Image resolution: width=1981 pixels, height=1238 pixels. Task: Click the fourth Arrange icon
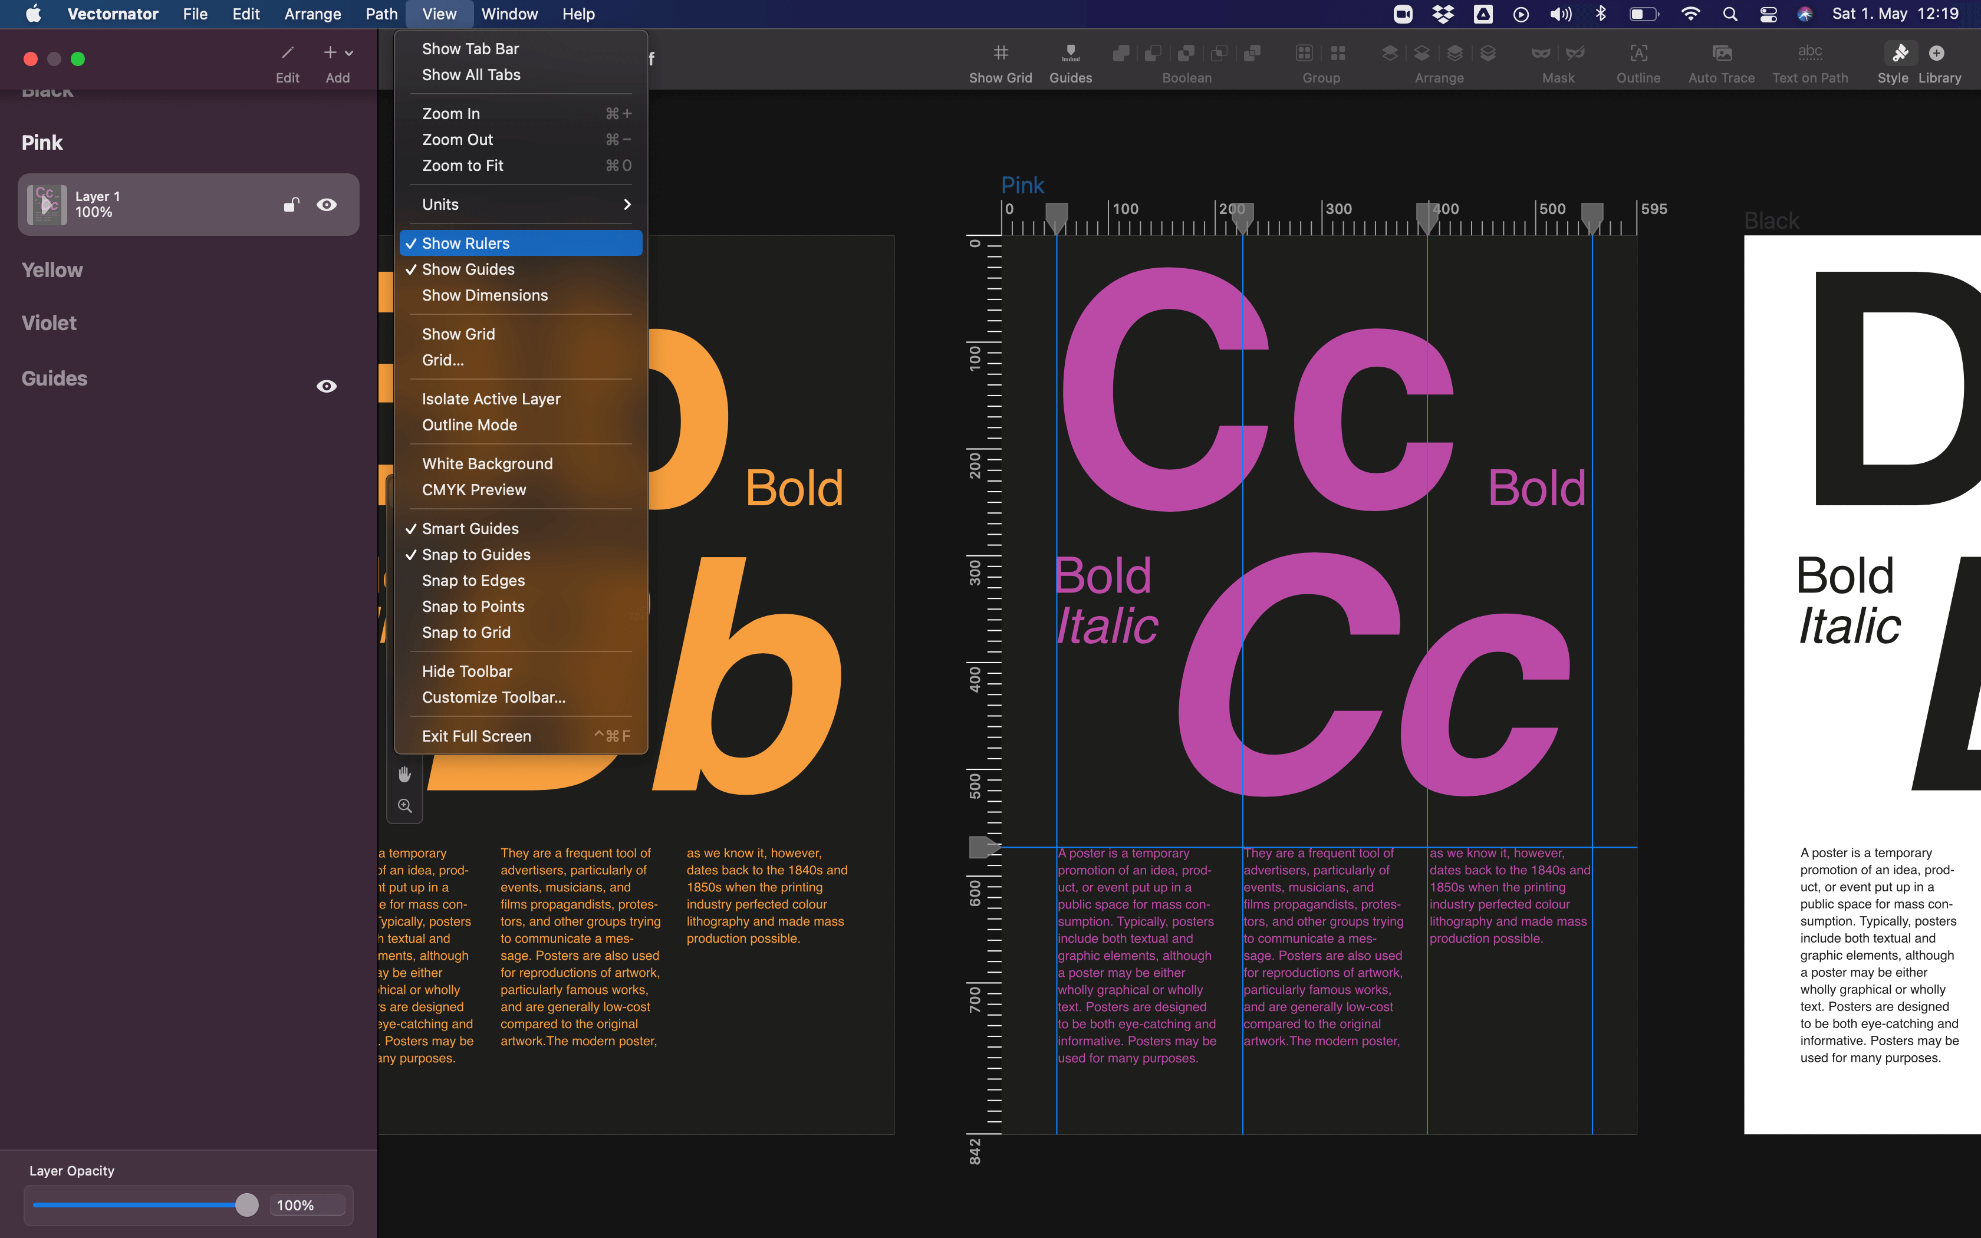(1488, 53)
